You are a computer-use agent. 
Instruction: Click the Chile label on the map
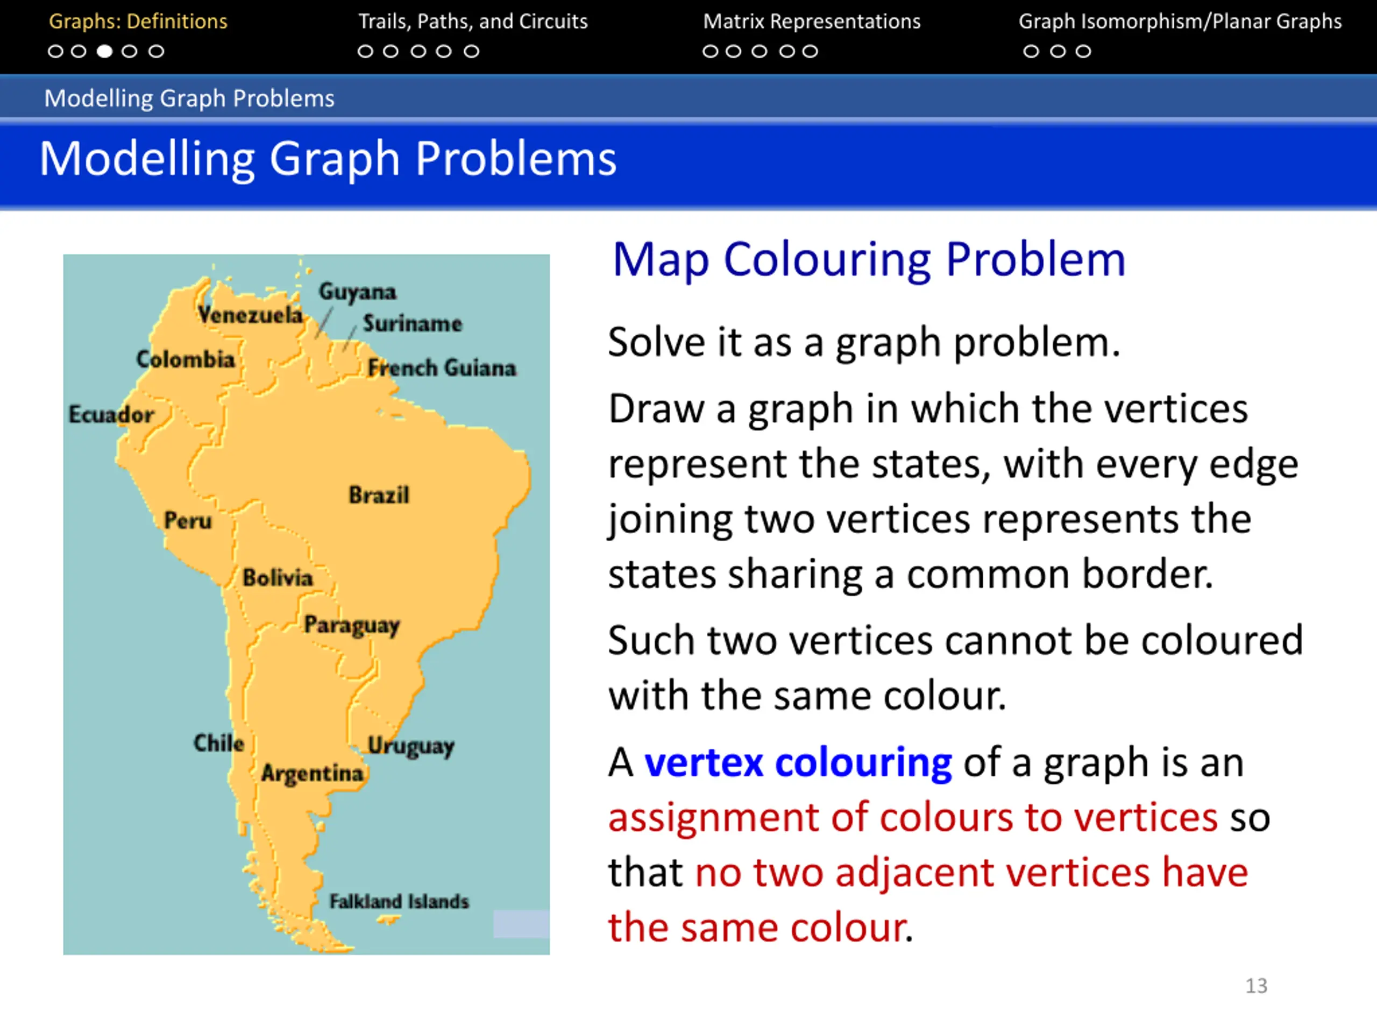tap(219, 743)
